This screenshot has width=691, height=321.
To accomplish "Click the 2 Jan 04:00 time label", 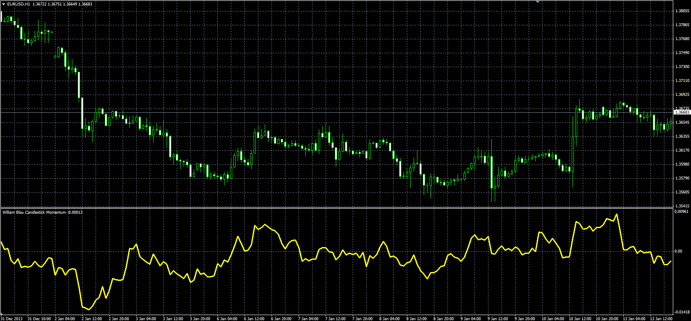I will (65, 319).
